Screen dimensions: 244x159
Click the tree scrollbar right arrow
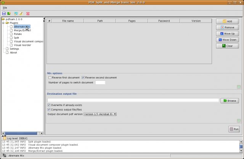42,133
